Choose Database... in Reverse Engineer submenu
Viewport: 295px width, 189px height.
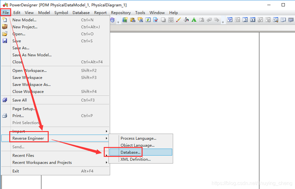[x=141, y=152]
